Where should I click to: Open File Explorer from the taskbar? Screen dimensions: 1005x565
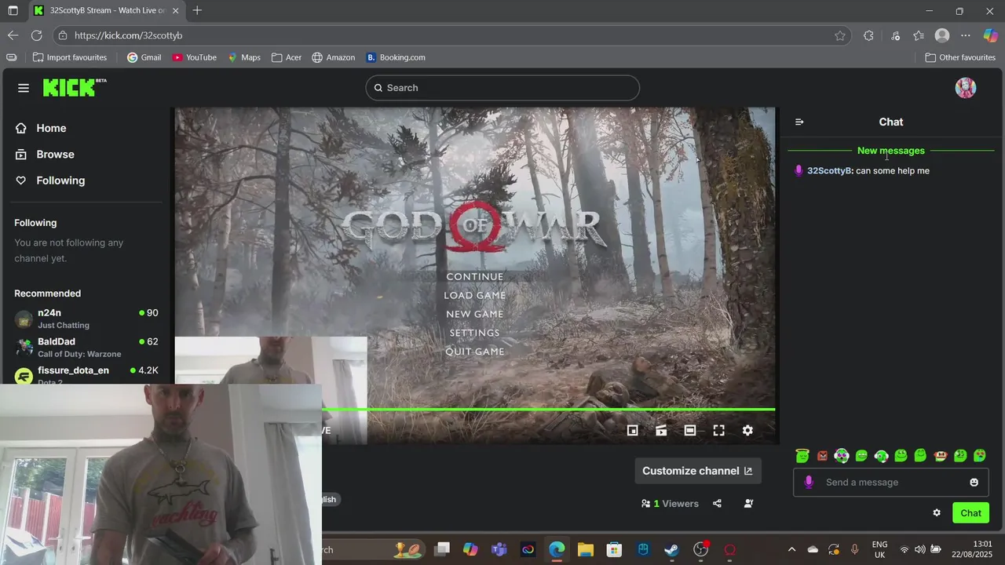[585, 549]
